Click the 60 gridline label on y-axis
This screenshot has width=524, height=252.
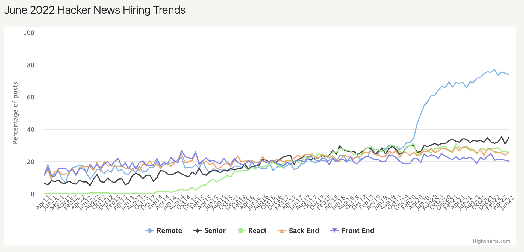tap(31, 97)
